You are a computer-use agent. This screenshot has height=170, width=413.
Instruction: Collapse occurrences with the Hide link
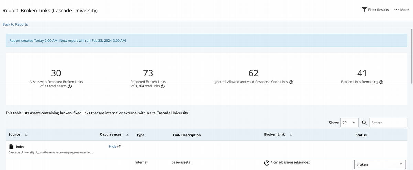(x=112, y=146)
